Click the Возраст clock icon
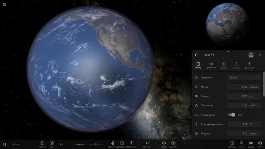 196,133
